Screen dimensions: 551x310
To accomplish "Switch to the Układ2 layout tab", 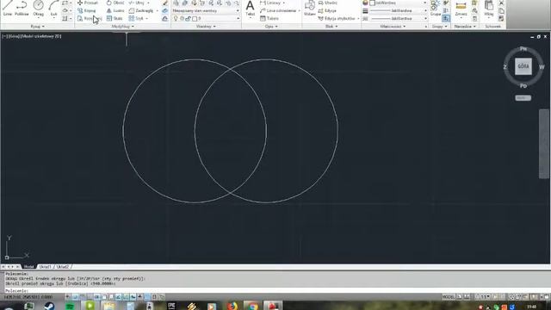I will click(63, 267).
